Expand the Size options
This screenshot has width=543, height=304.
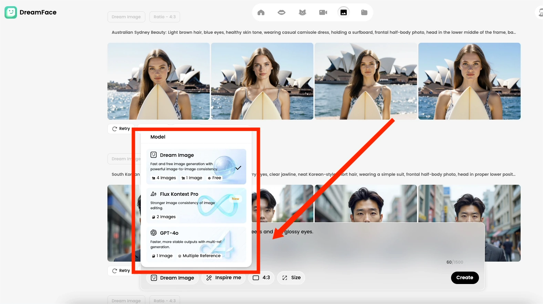pos(291,278)
